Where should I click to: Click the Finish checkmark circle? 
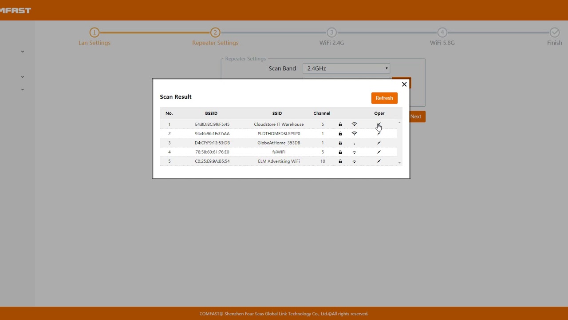coord(555,32)
